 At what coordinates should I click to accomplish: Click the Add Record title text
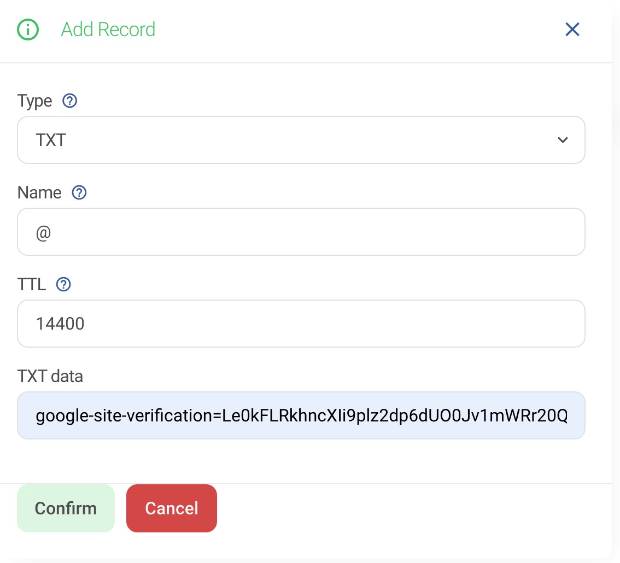click(x=108, y=30)
